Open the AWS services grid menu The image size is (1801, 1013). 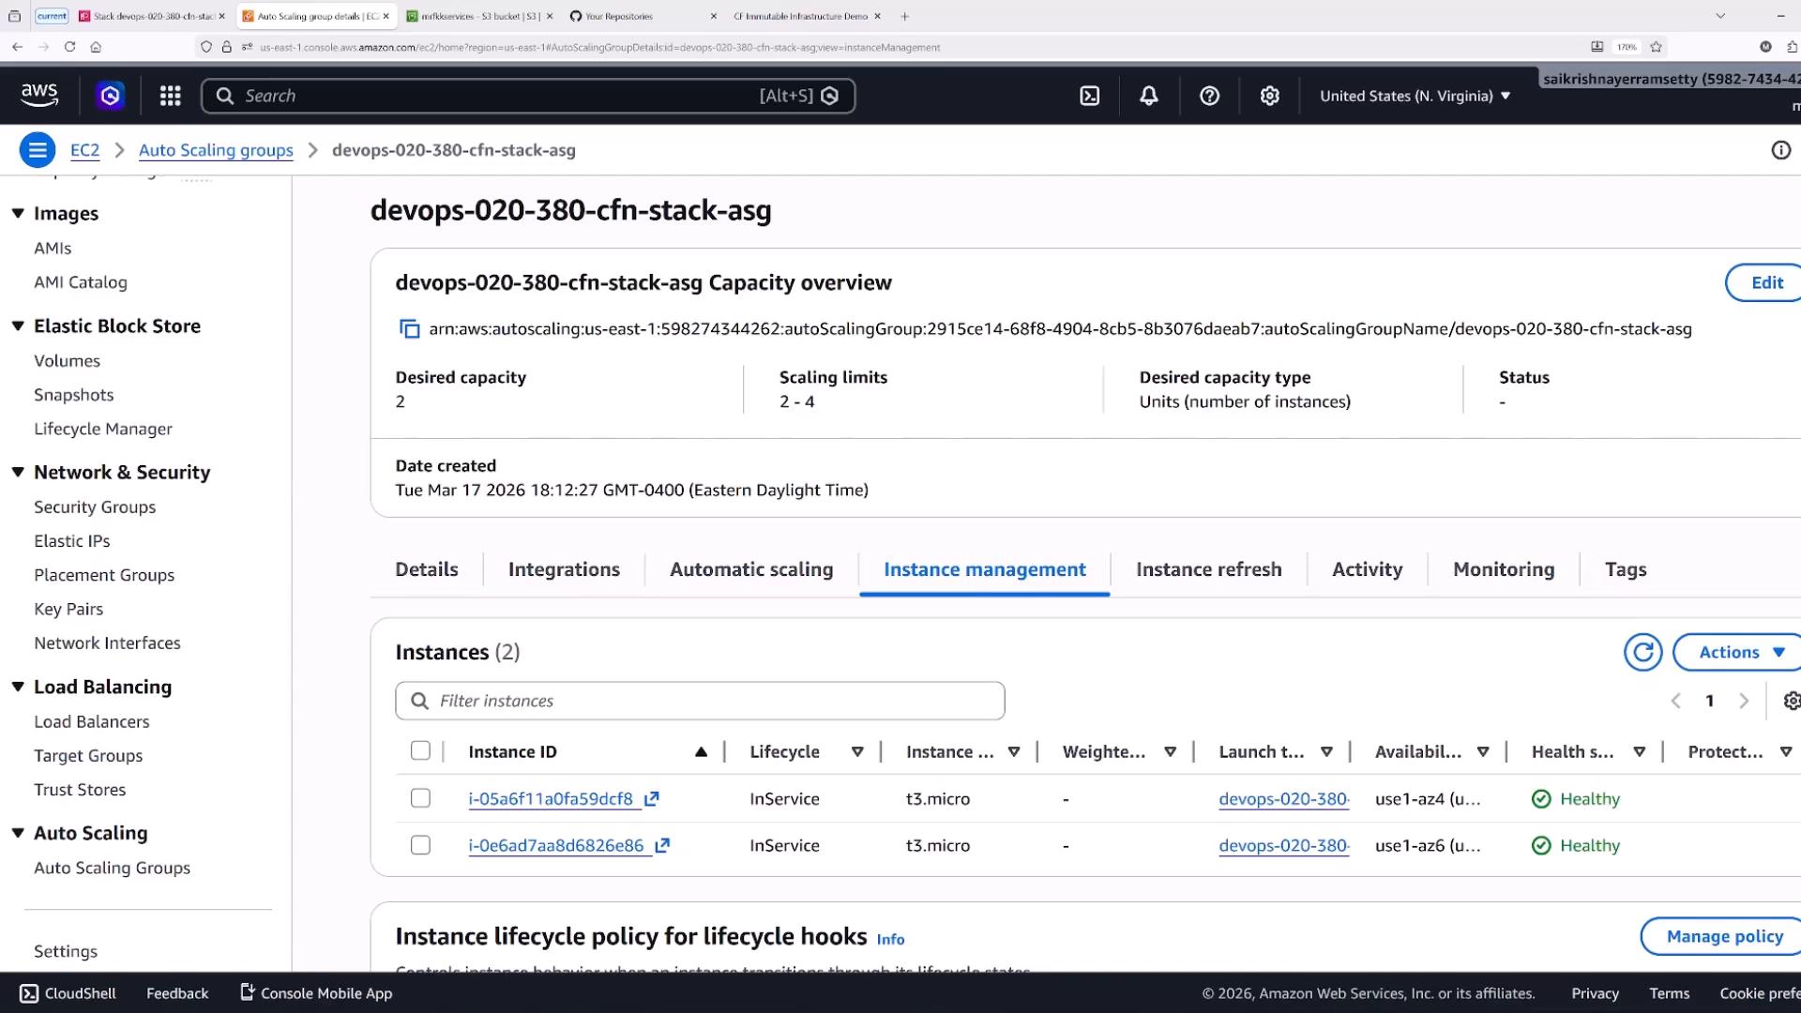[170, 96]
